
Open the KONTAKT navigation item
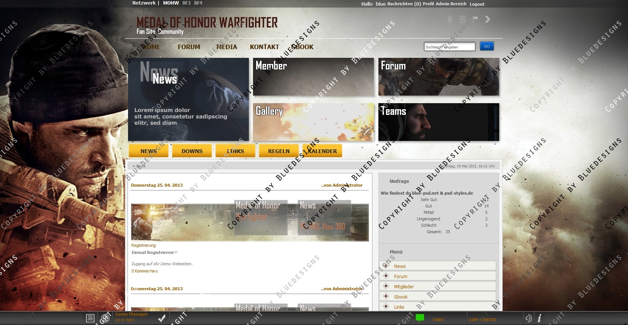264,47
